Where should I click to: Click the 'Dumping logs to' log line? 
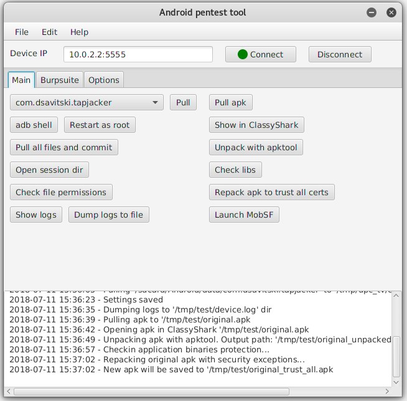coord(141,309)
